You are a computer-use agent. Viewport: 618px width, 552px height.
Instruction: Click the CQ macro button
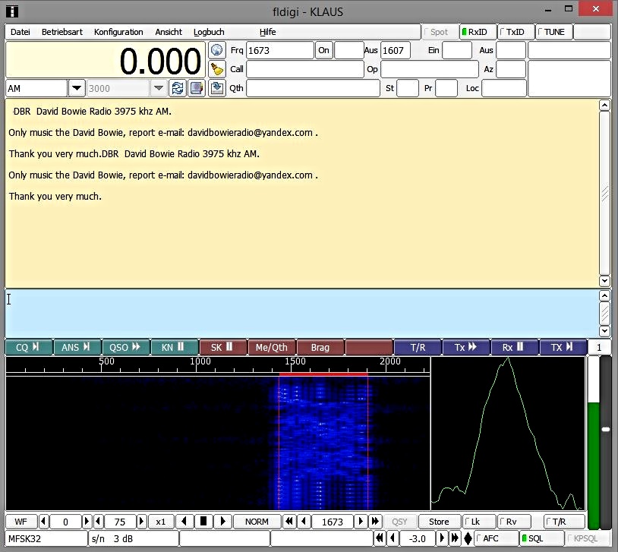point(29,347)
